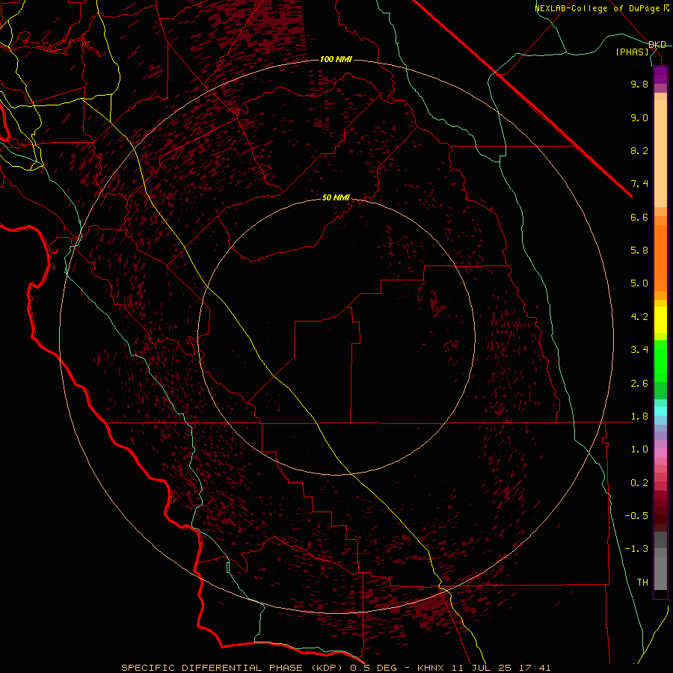Click the 9.0 scale value

point(639,117)
